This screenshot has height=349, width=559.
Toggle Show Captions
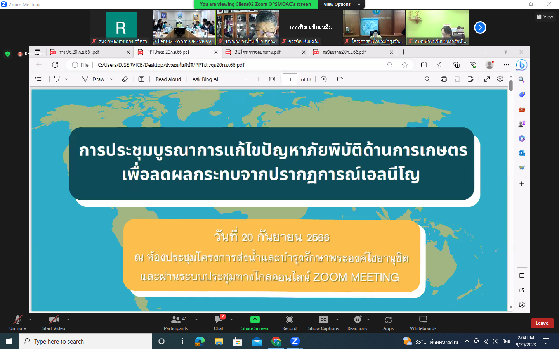click(323, 320)
